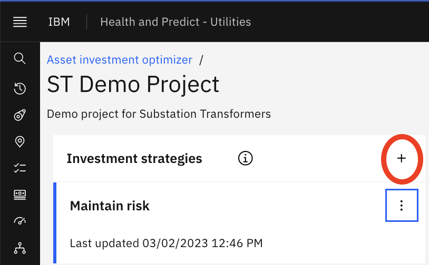Click Health and Predict - Utilities title
429x265 pixels.
pos(175,22)
